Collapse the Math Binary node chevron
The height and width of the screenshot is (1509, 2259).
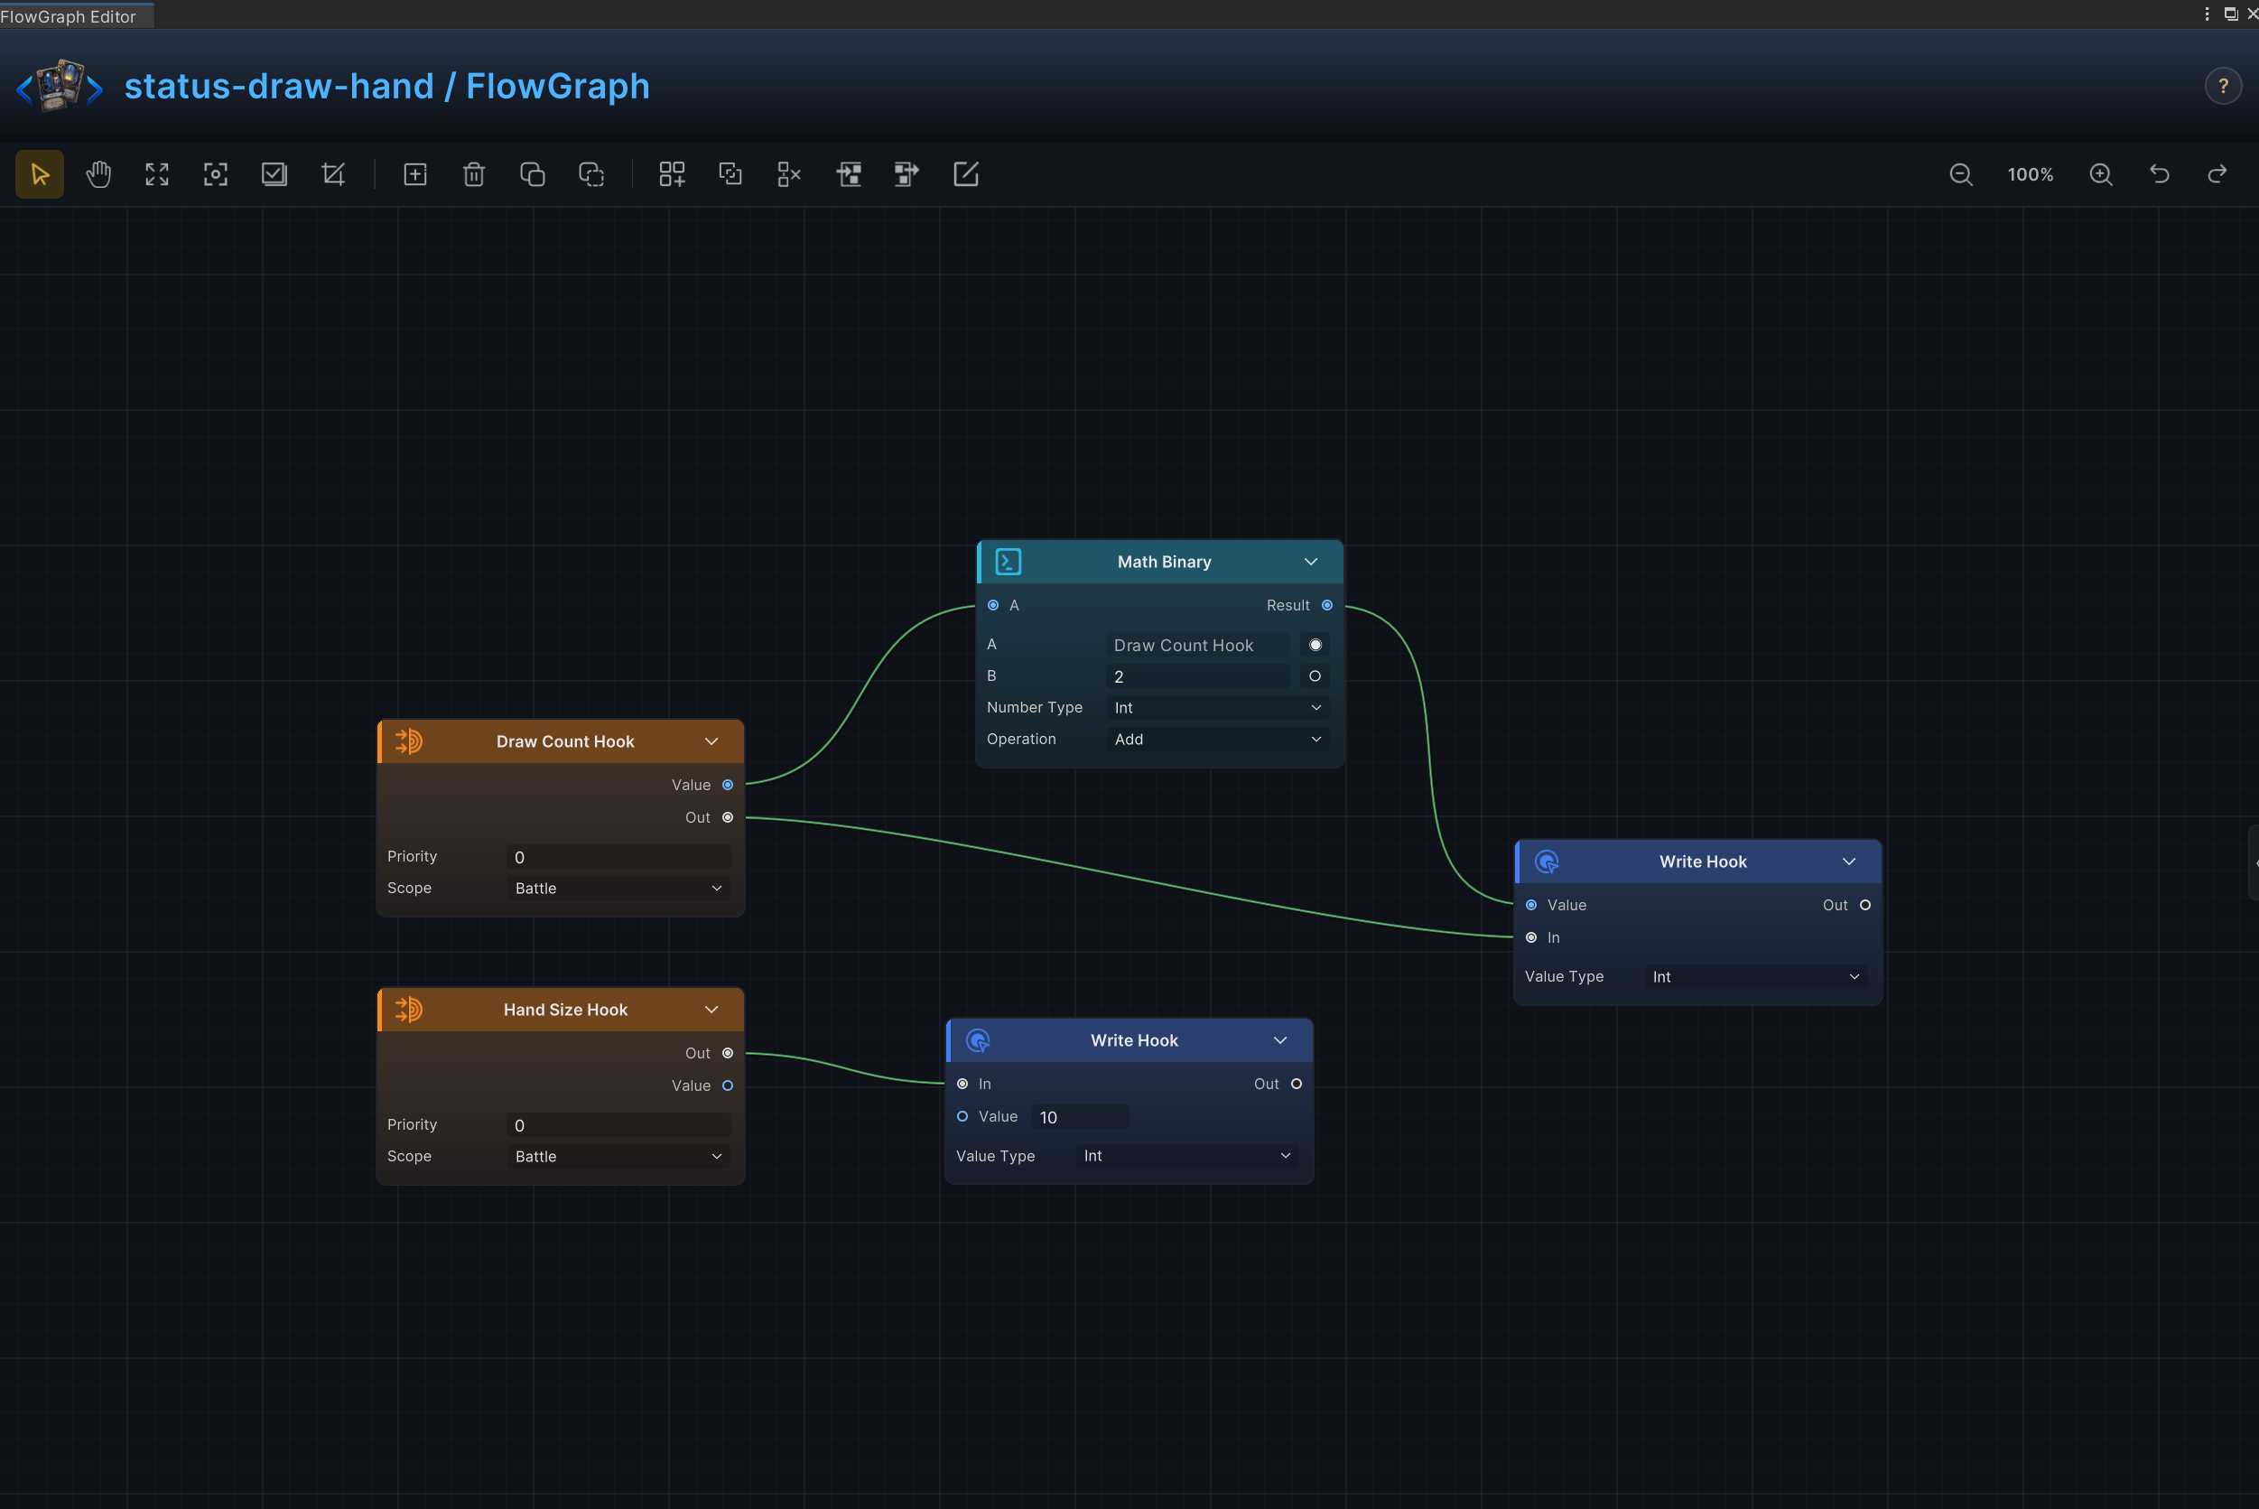pos(1310,562)
